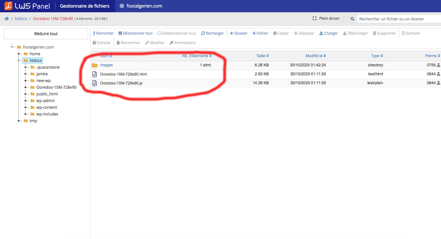Click Réduire tout to collapse tree
This screenshot has width=441, height=239.
click(x=46, y=34)
